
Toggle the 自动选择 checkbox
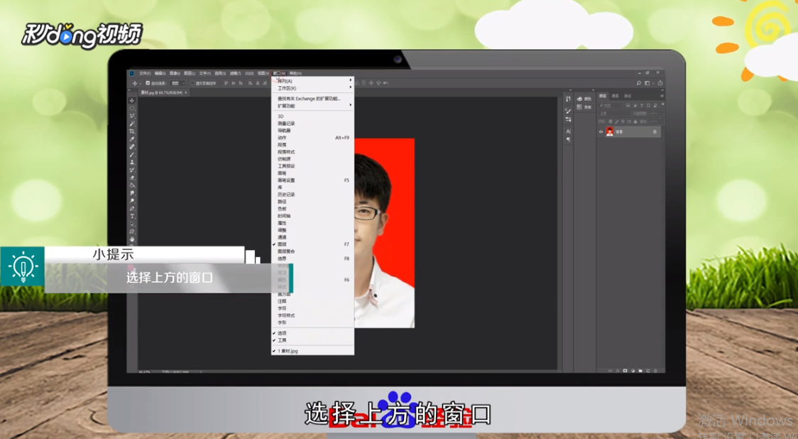[x=148, y=83]
